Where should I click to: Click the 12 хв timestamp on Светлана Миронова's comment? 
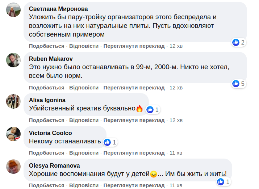pyautogui.click(x=176, y=46)
